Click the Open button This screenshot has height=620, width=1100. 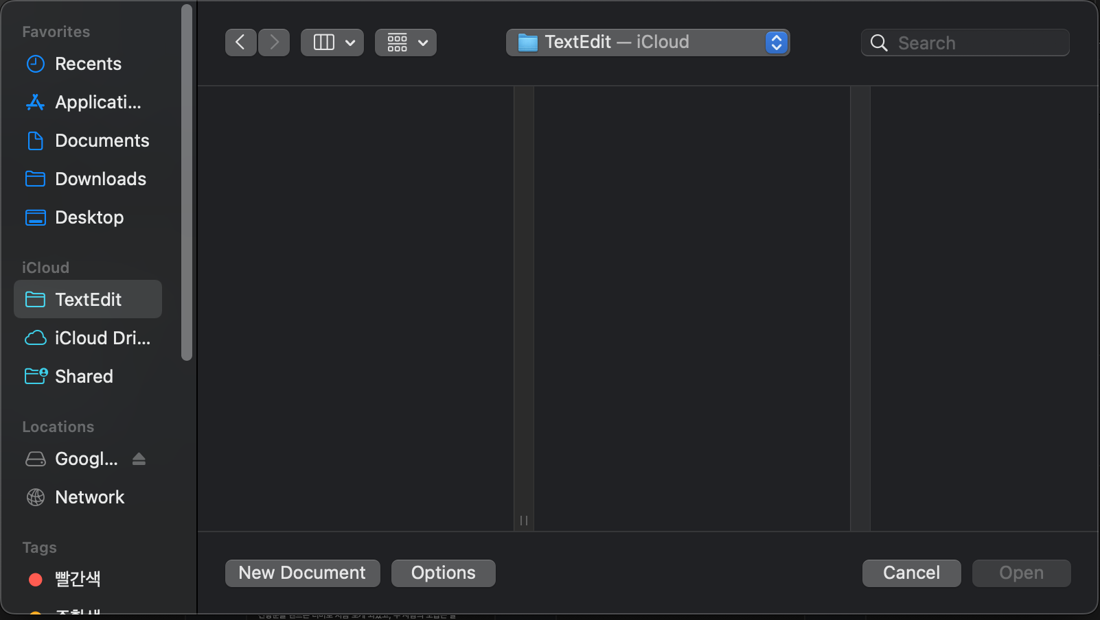pyautogui.click(x=1022, y=573)
